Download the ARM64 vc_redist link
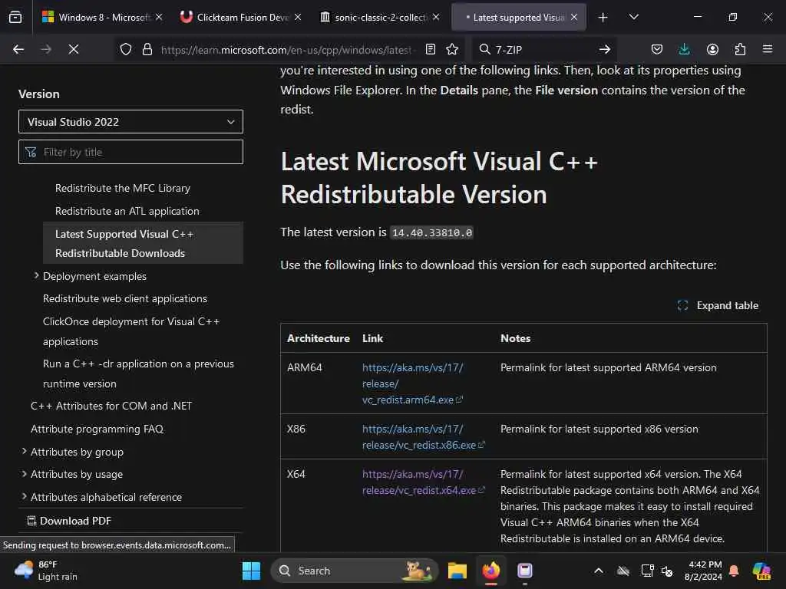This screenshot has width=786, height=589. 412,383
